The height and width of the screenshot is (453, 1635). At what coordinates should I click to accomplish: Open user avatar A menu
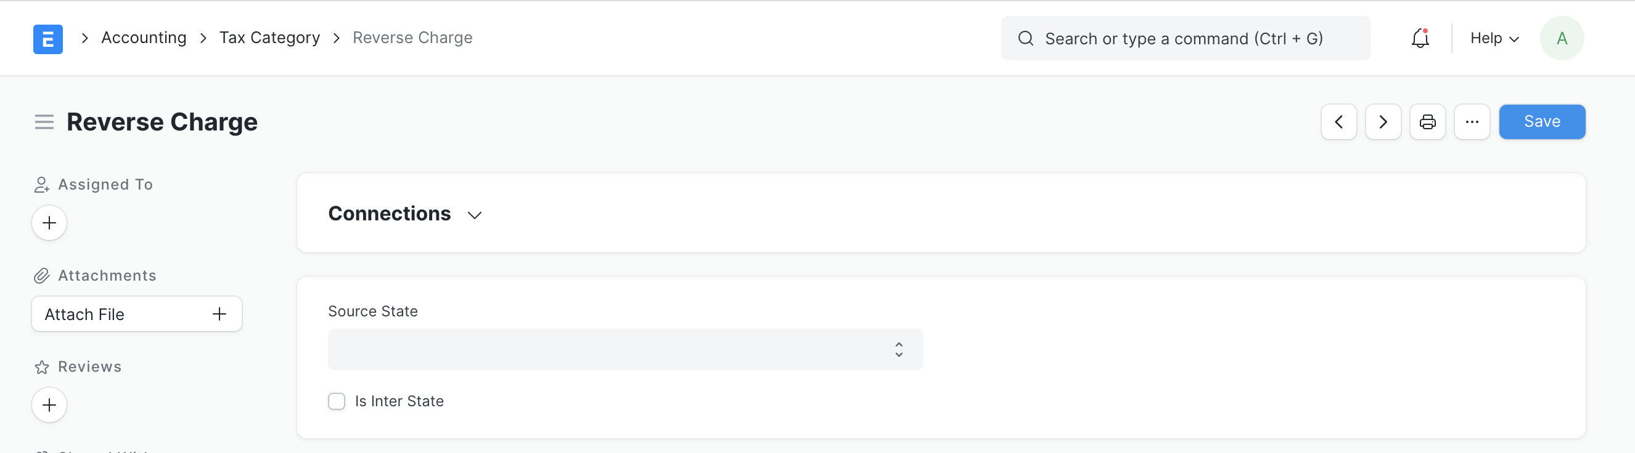tap(1562, 38)
